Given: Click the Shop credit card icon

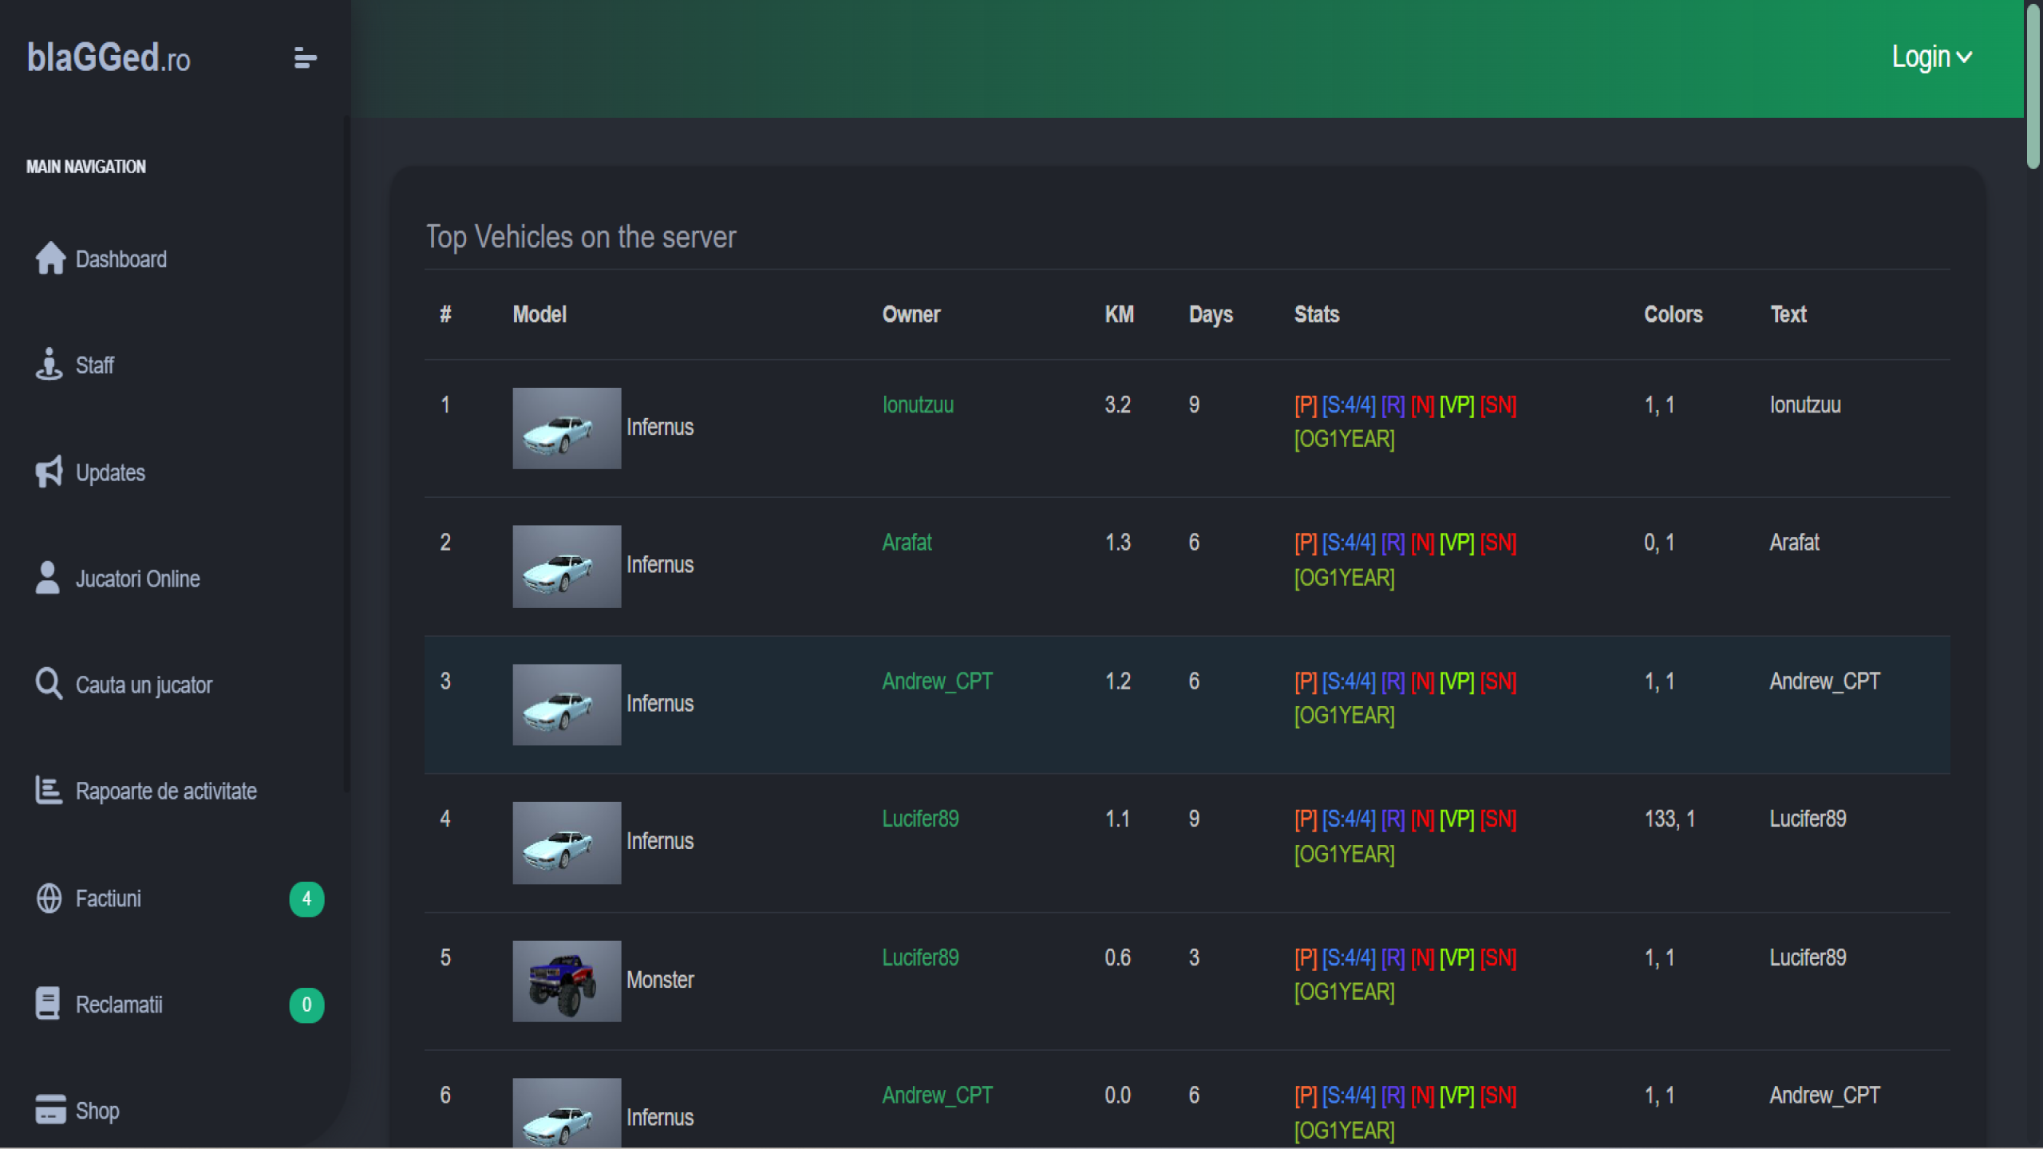Looking at the screenshot, I should [50, 1109].
